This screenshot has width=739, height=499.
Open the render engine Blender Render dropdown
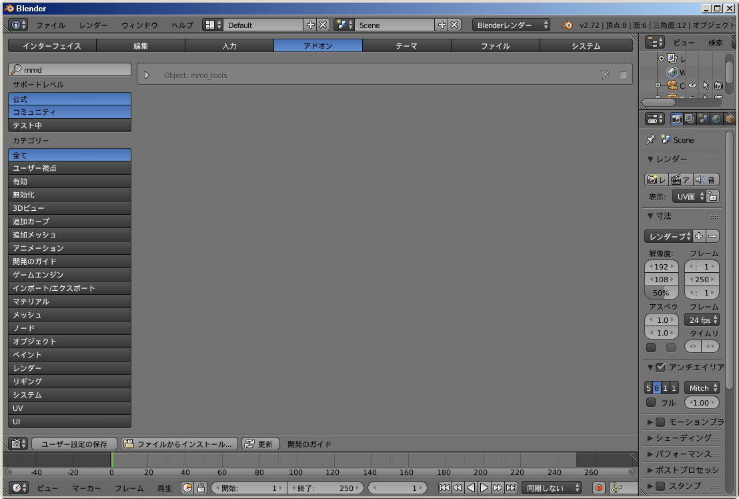point(512,25)
